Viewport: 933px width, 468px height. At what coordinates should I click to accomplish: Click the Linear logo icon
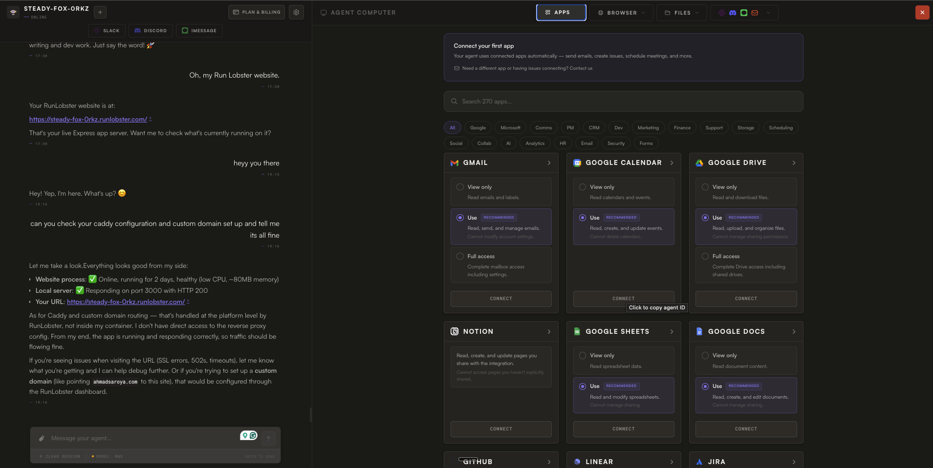[577, 462]
